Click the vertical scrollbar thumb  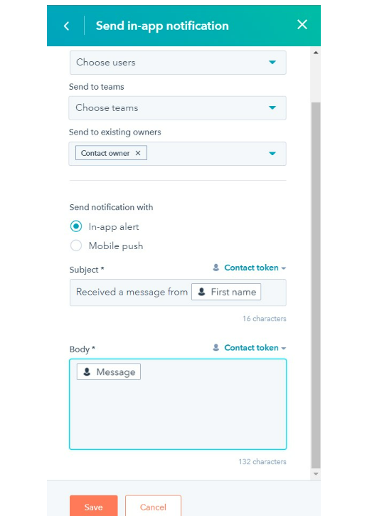pos(316,285)
